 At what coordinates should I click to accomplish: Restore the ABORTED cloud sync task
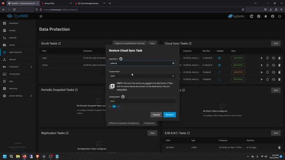(273, 72)
